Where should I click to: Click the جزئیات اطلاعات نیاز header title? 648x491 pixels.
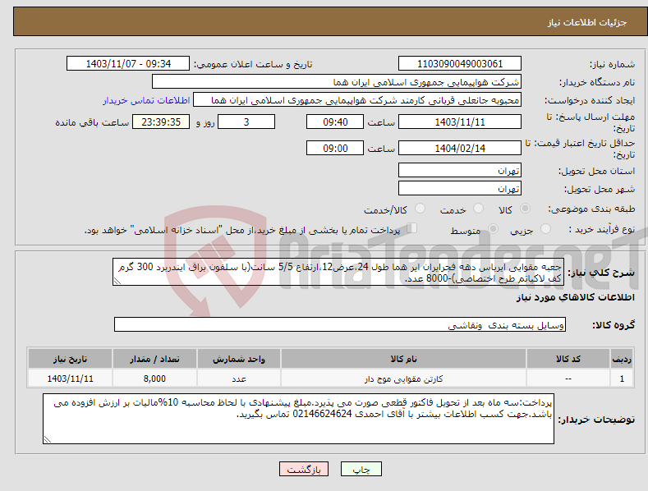[x=587, y=22]
